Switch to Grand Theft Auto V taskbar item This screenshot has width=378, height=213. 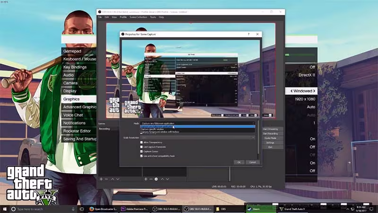[x=292, y=209]
